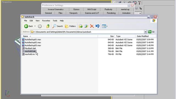Select file maxhold.bak
Viewport: 176px width, 99px height.
30,51
